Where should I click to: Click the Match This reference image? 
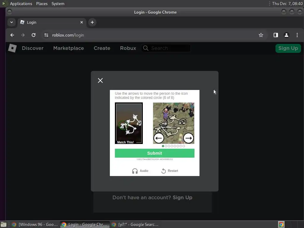(x=129, y=123)
